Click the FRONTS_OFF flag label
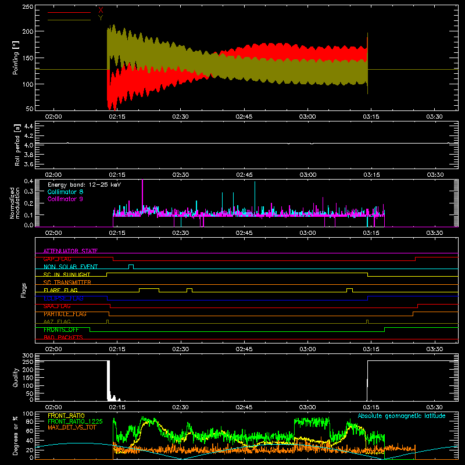This screenshot has height=465, width=465. tap(61, 330)
